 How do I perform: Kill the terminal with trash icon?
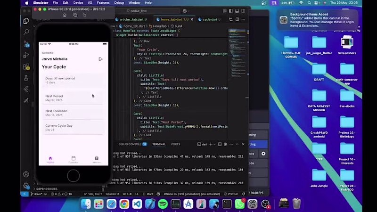225,144
